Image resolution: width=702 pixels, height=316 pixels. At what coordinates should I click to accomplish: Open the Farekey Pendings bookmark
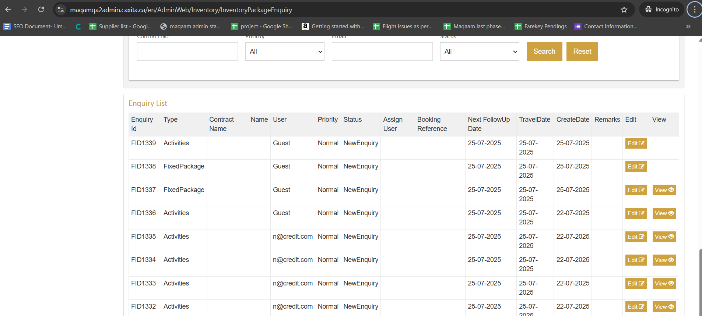point(541,26)
